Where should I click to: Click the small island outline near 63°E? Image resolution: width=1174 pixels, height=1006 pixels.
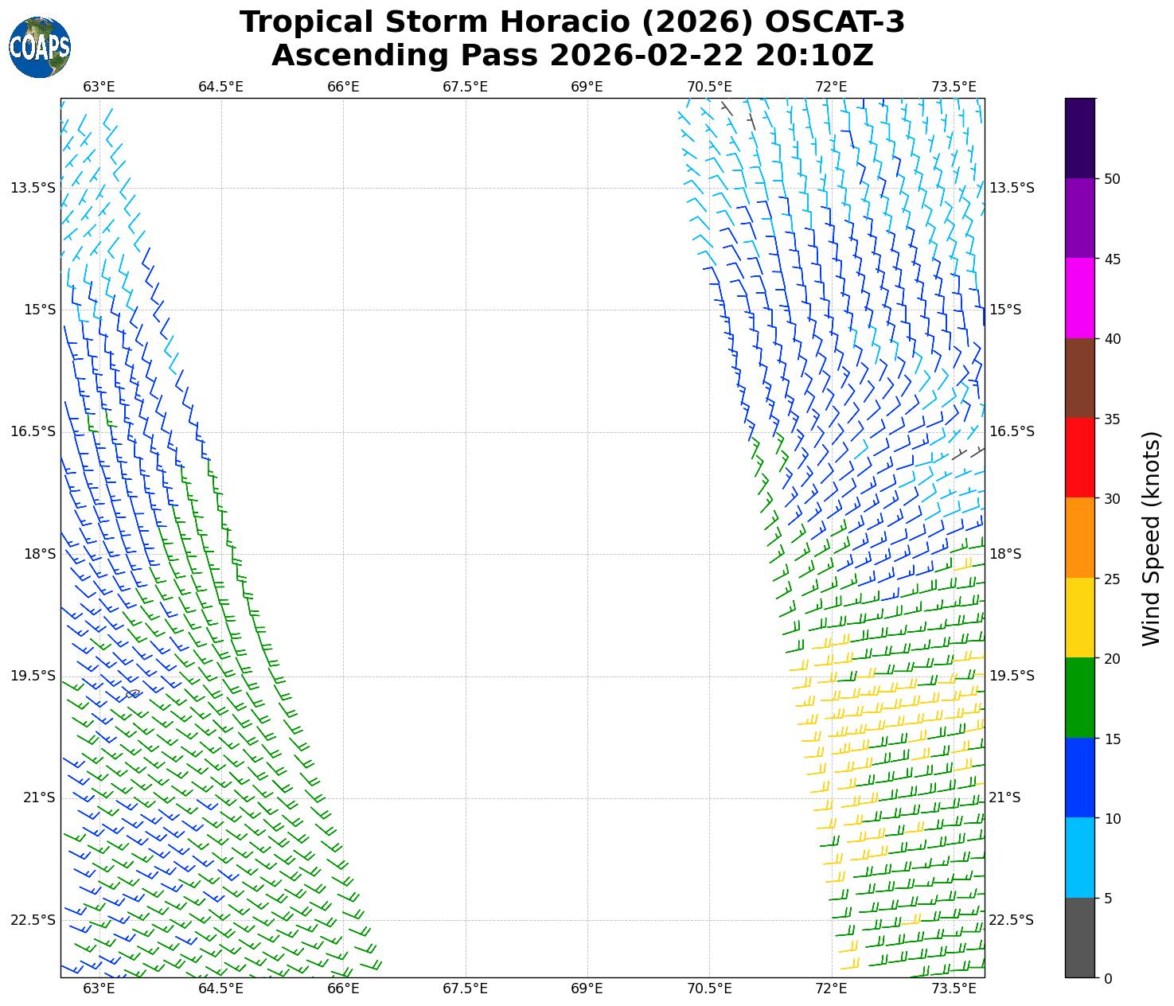(133, 694)
